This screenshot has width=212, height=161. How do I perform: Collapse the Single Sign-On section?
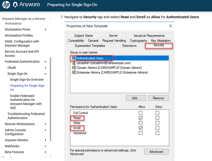coord(45,74)
